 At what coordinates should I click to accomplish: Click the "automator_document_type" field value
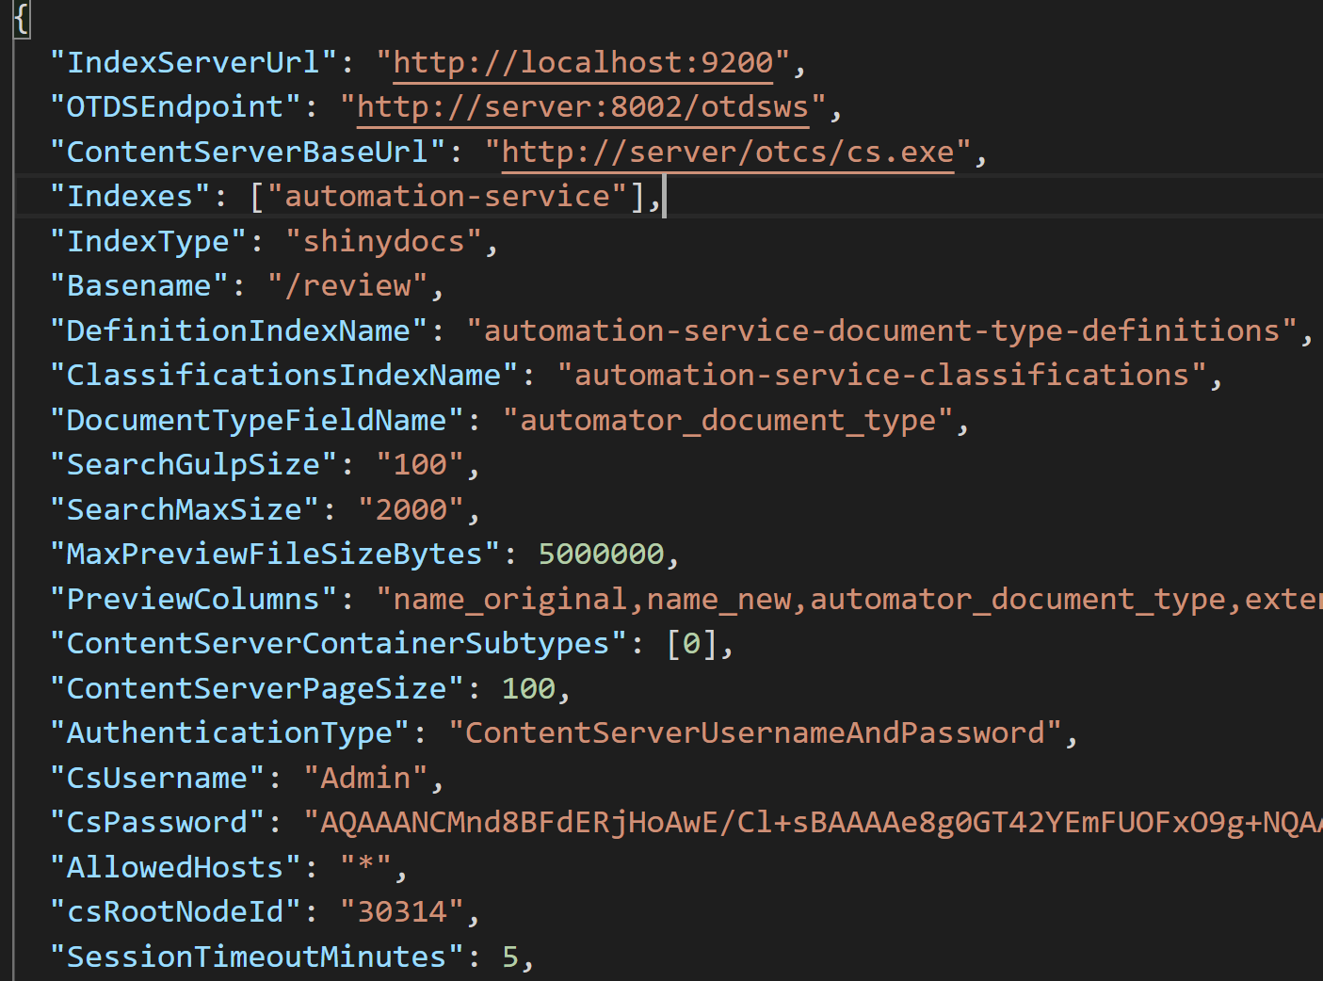pyautogui.click(x=728, y=421)
